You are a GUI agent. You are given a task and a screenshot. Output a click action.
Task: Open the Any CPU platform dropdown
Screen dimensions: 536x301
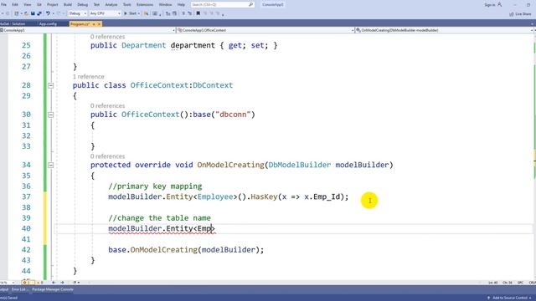click(x=105, y=13)
